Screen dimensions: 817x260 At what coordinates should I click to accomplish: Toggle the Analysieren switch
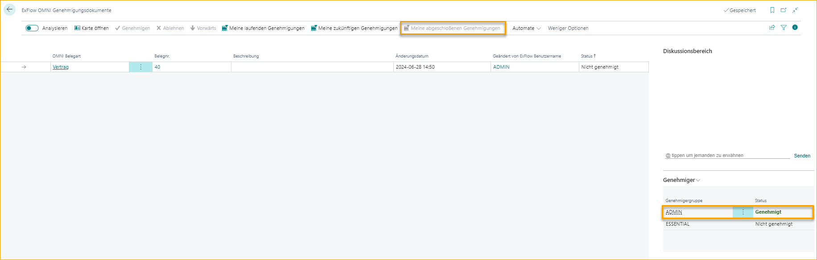point(32,28)
